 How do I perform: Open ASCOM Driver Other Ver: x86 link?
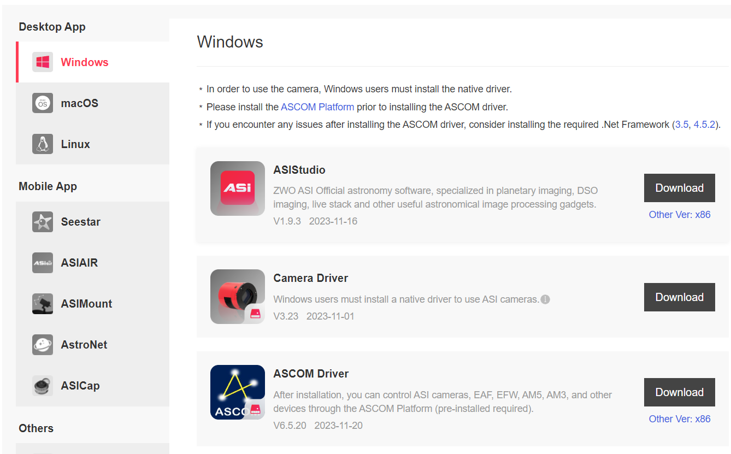(680, 419)
